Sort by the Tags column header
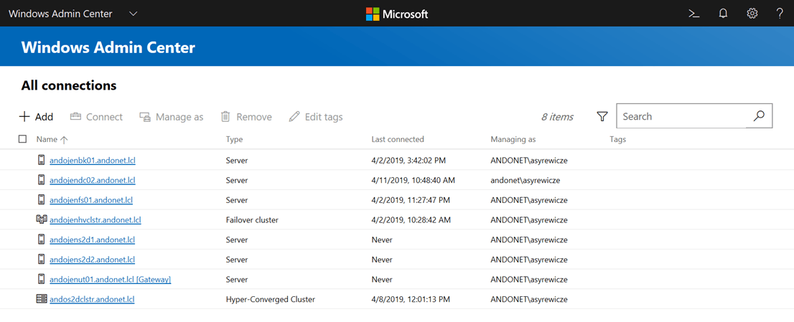Image resolution: width=794 pixels, height=322 pixels. tap(618, 140)
